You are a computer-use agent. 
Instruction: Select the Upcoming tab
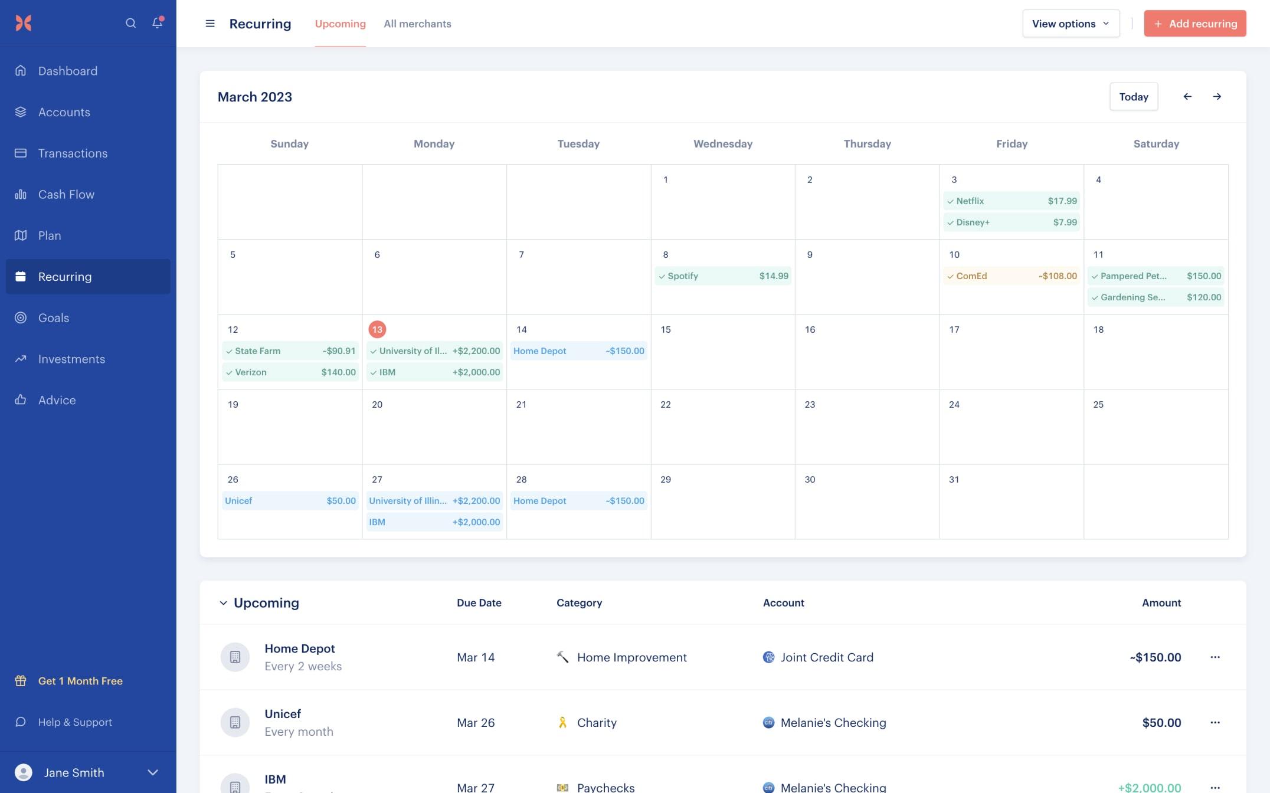click(x=340, y=23)
